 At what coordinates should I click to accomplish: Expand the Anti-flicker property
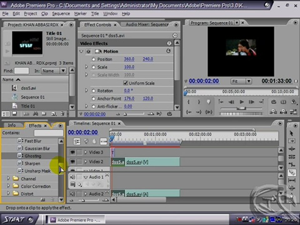(86, 106)
